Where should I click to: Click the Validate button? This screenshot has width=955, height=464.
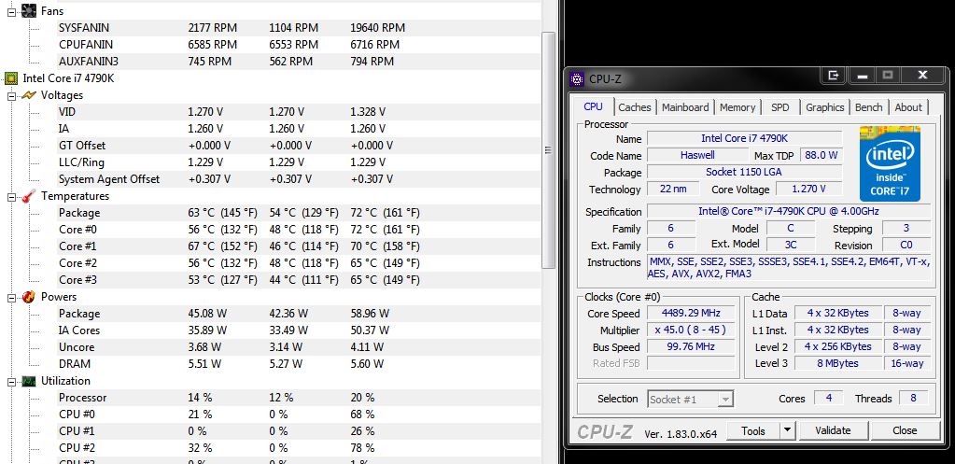point(833,430)
